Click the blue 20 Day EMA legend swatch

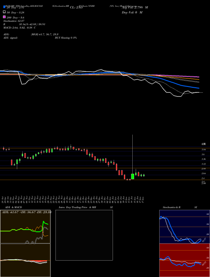click(x=4, y=7)
